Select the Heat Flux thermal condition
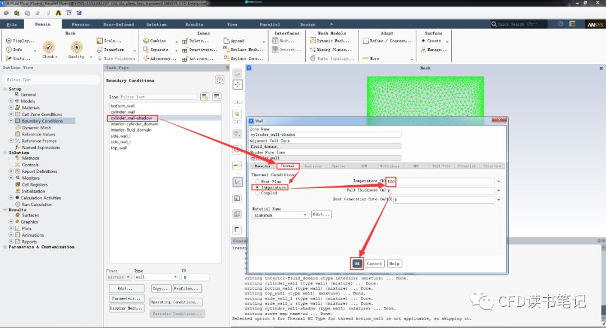 click(257, 181)
